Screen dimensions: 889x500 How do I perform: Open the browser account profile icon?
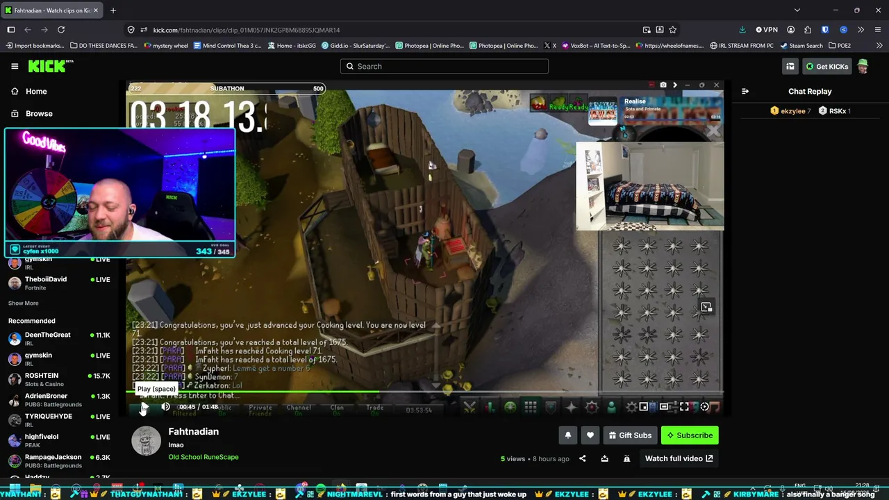790,30
